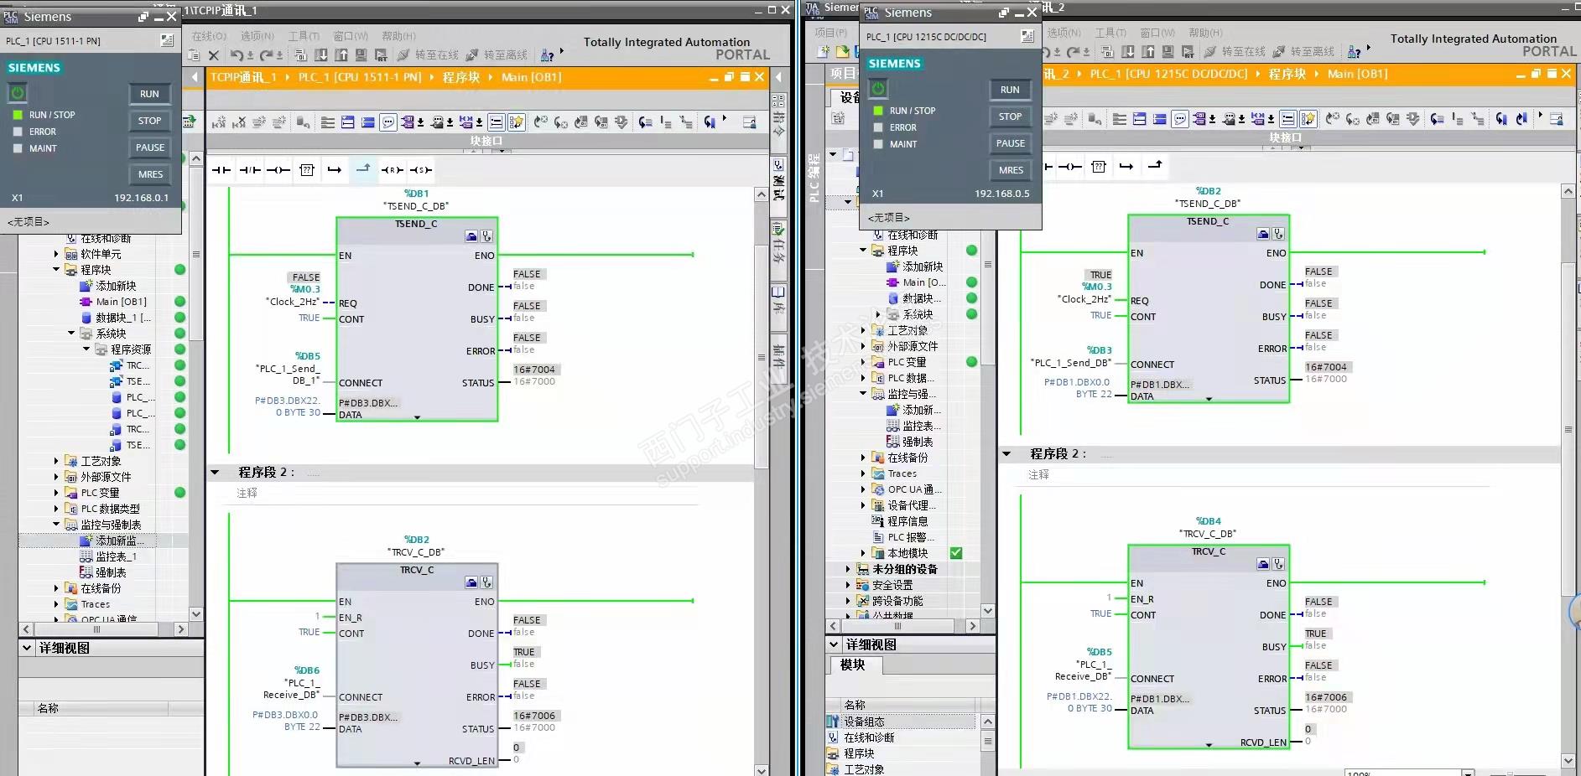Open accessible devices in the right window toolbar
Image resolution: width=1581 pixels, height=776 pixels.
pos(1354,52)
